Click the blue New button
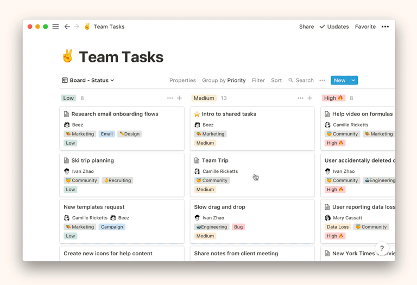Image resolution: width=417 pixels, height=285 pixels. coord(339,80)
